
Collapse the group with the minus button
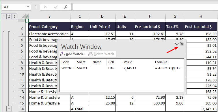[9, 109]
